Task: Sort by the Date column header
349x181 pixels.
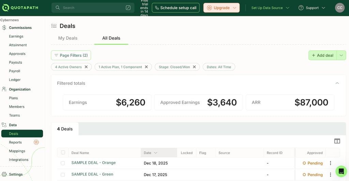Action: 159,153
